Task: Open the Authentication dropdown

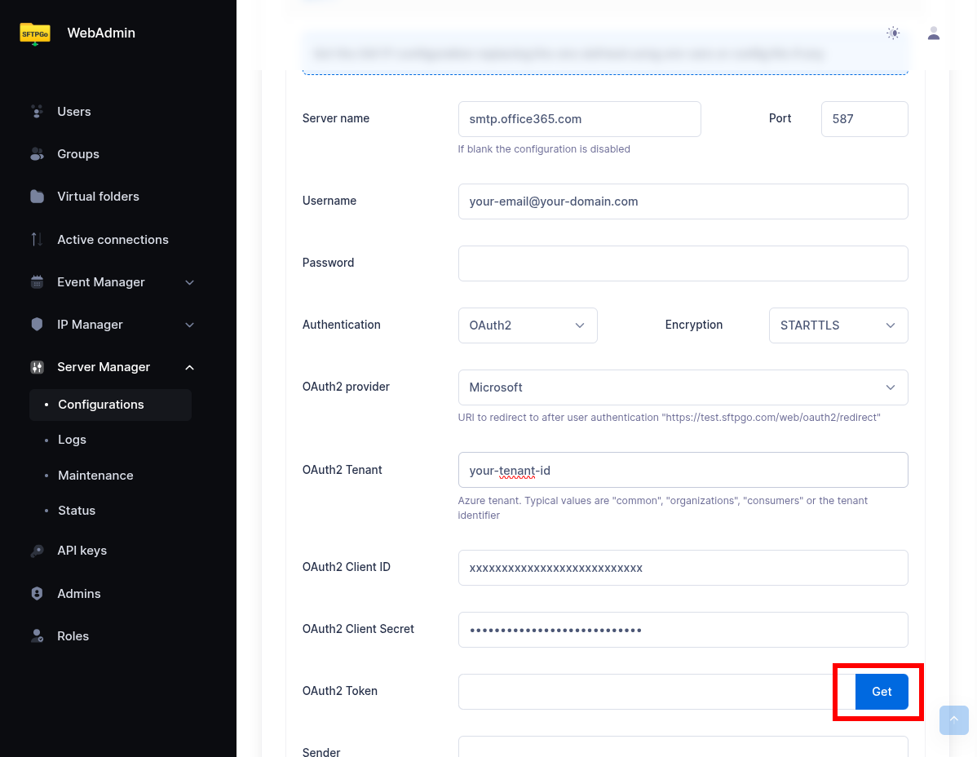Action: (528, 325)
